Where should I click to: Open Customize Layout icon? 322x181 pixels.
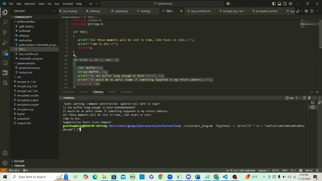pos(290,4)
